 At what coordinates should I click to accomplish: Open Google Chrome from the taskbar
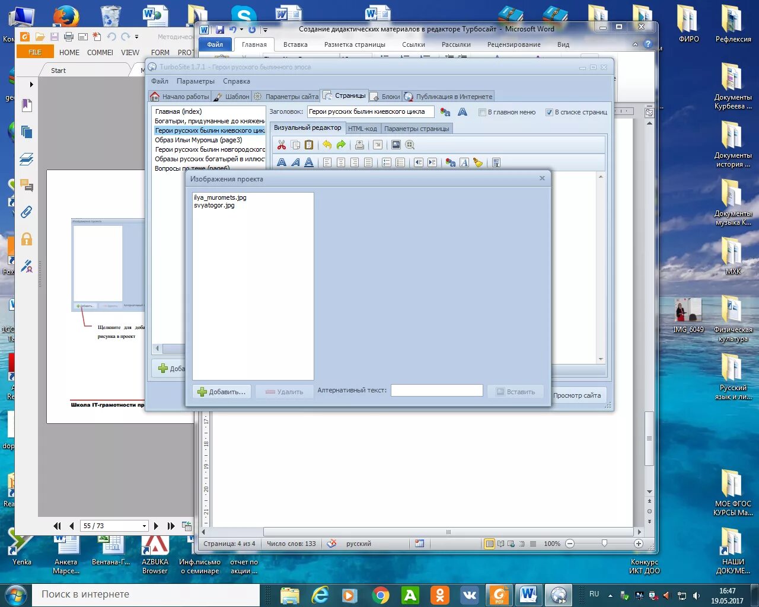coord(381,595)
